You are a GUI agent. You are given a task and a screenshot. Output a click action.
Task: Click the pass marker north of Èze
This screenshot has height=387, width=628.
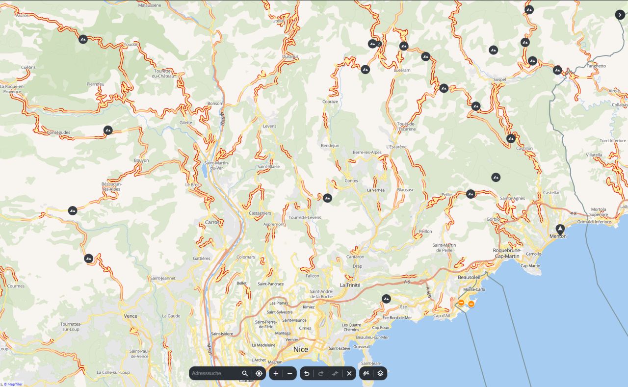(x=386, y=299)
